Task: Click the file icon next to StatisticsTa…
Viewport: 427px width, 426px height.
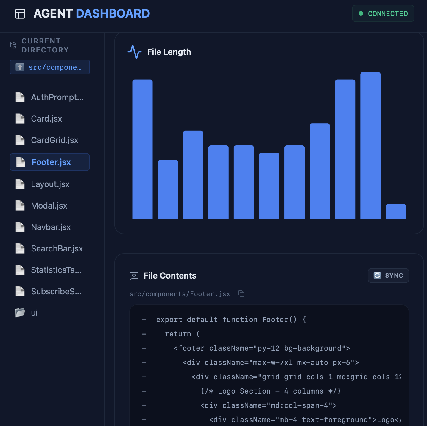Action: 20,270
